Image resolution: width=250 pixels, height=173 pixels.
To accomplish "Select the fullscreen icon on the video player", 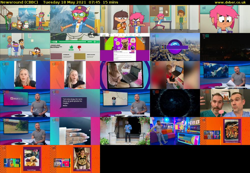I will (x=98, y=42).
